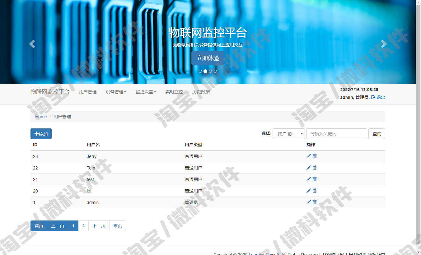Select the fourth carousel indicator dot

[x=215, y=71]
